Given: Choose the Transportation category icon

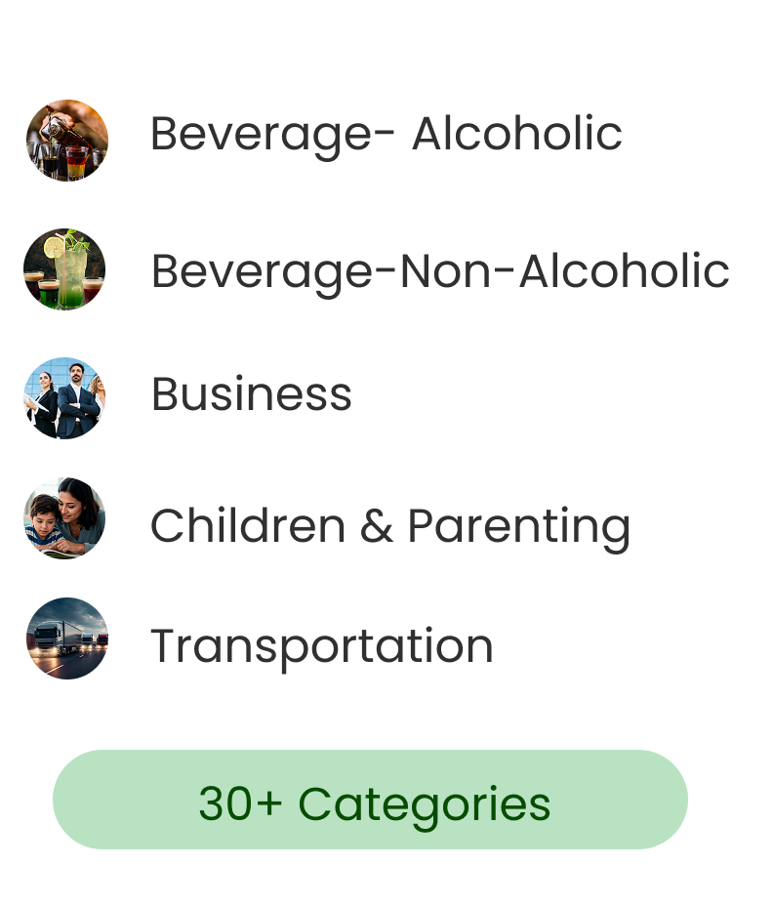Looking at the screenshot, I should click(x=66, y=638).
